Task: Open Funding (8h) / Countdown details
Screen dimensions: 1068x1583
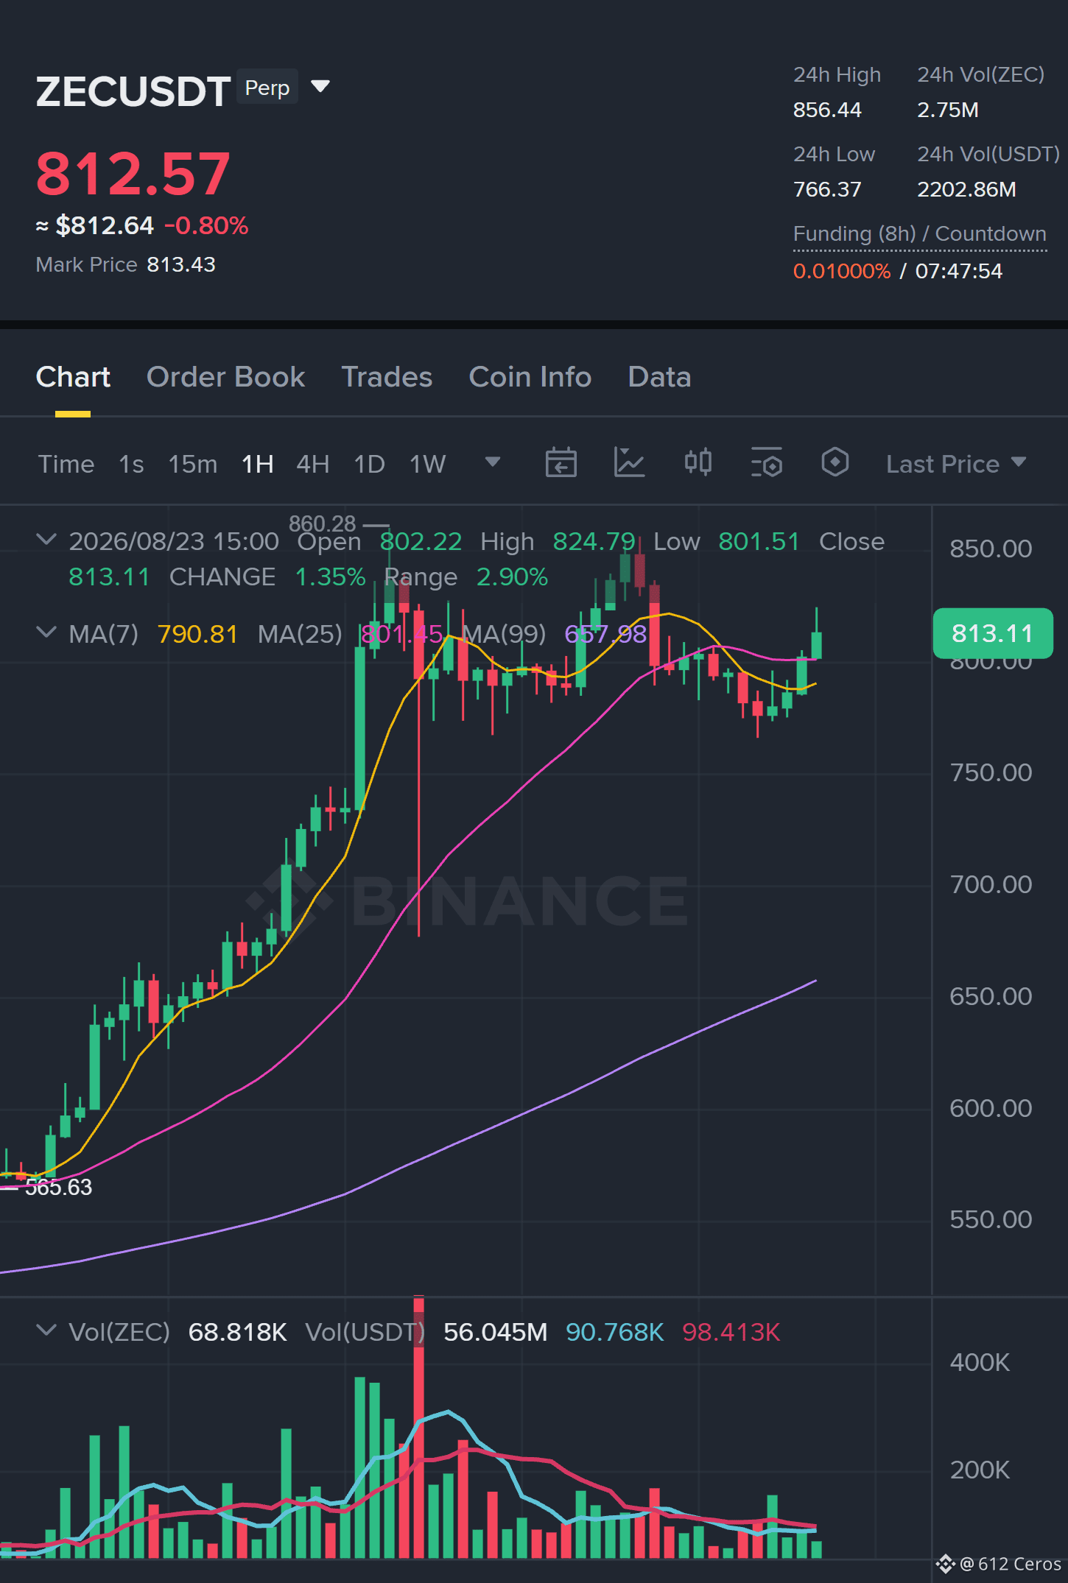Action: coord(920,234)
